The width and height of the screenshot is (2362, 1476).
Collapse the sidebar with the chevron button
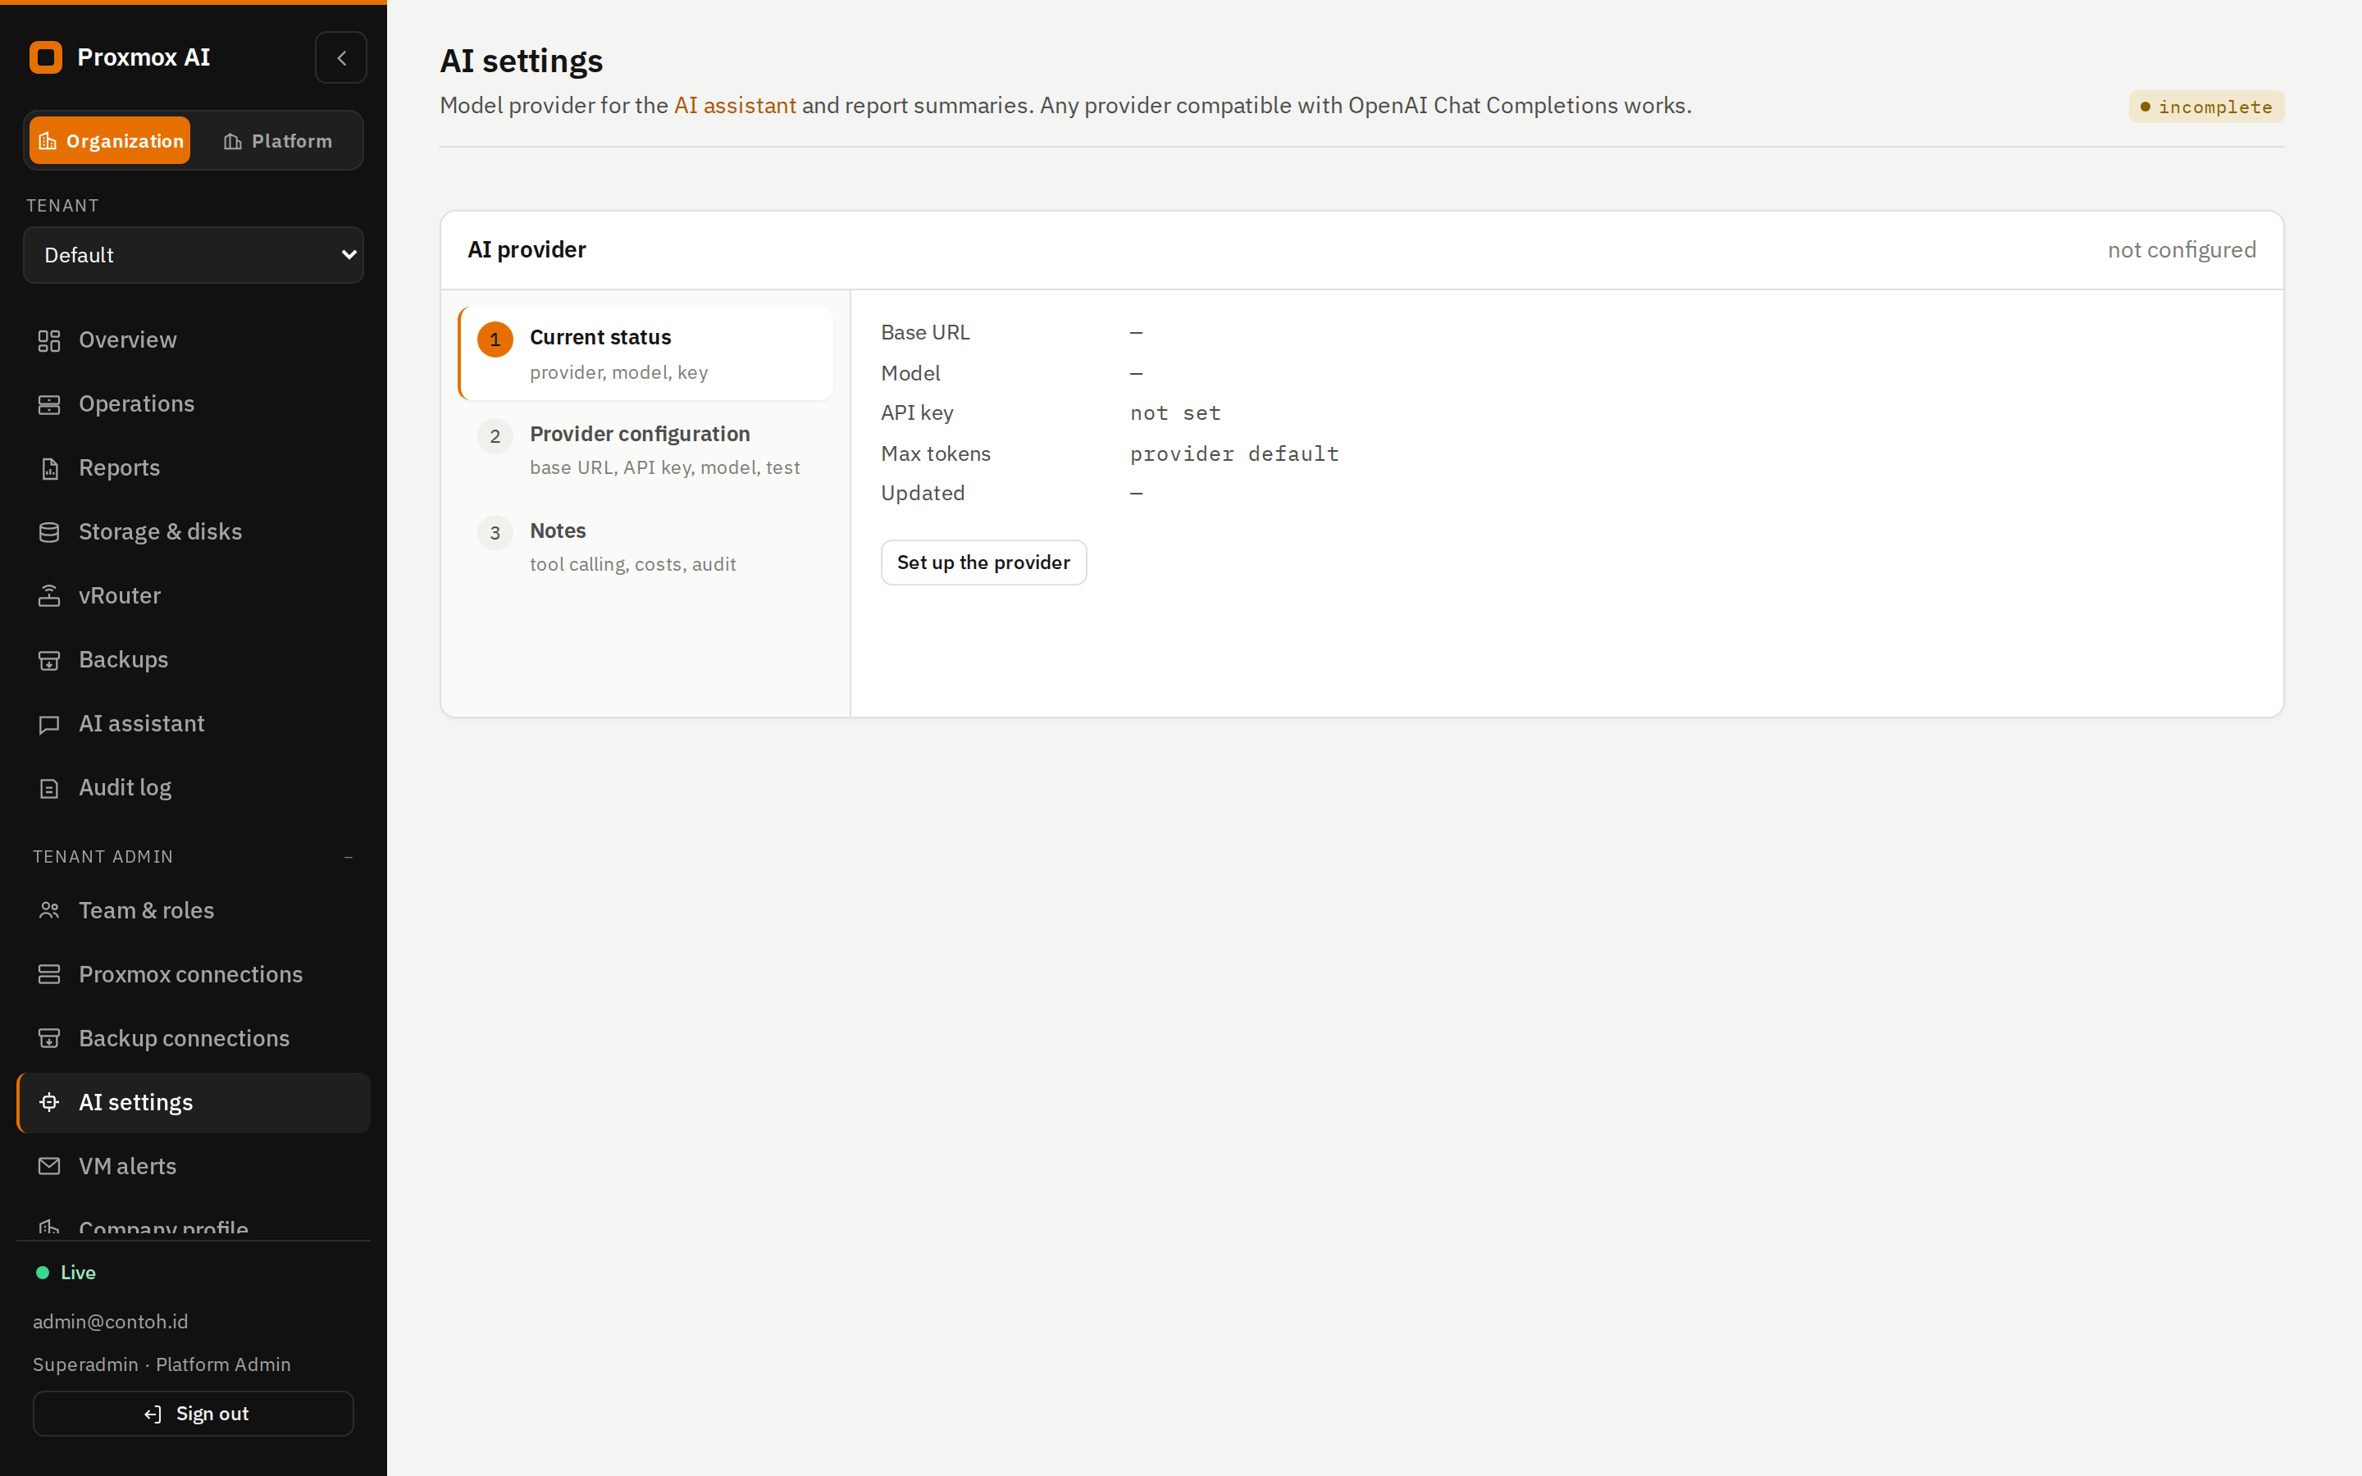click(x=340, y=57)
